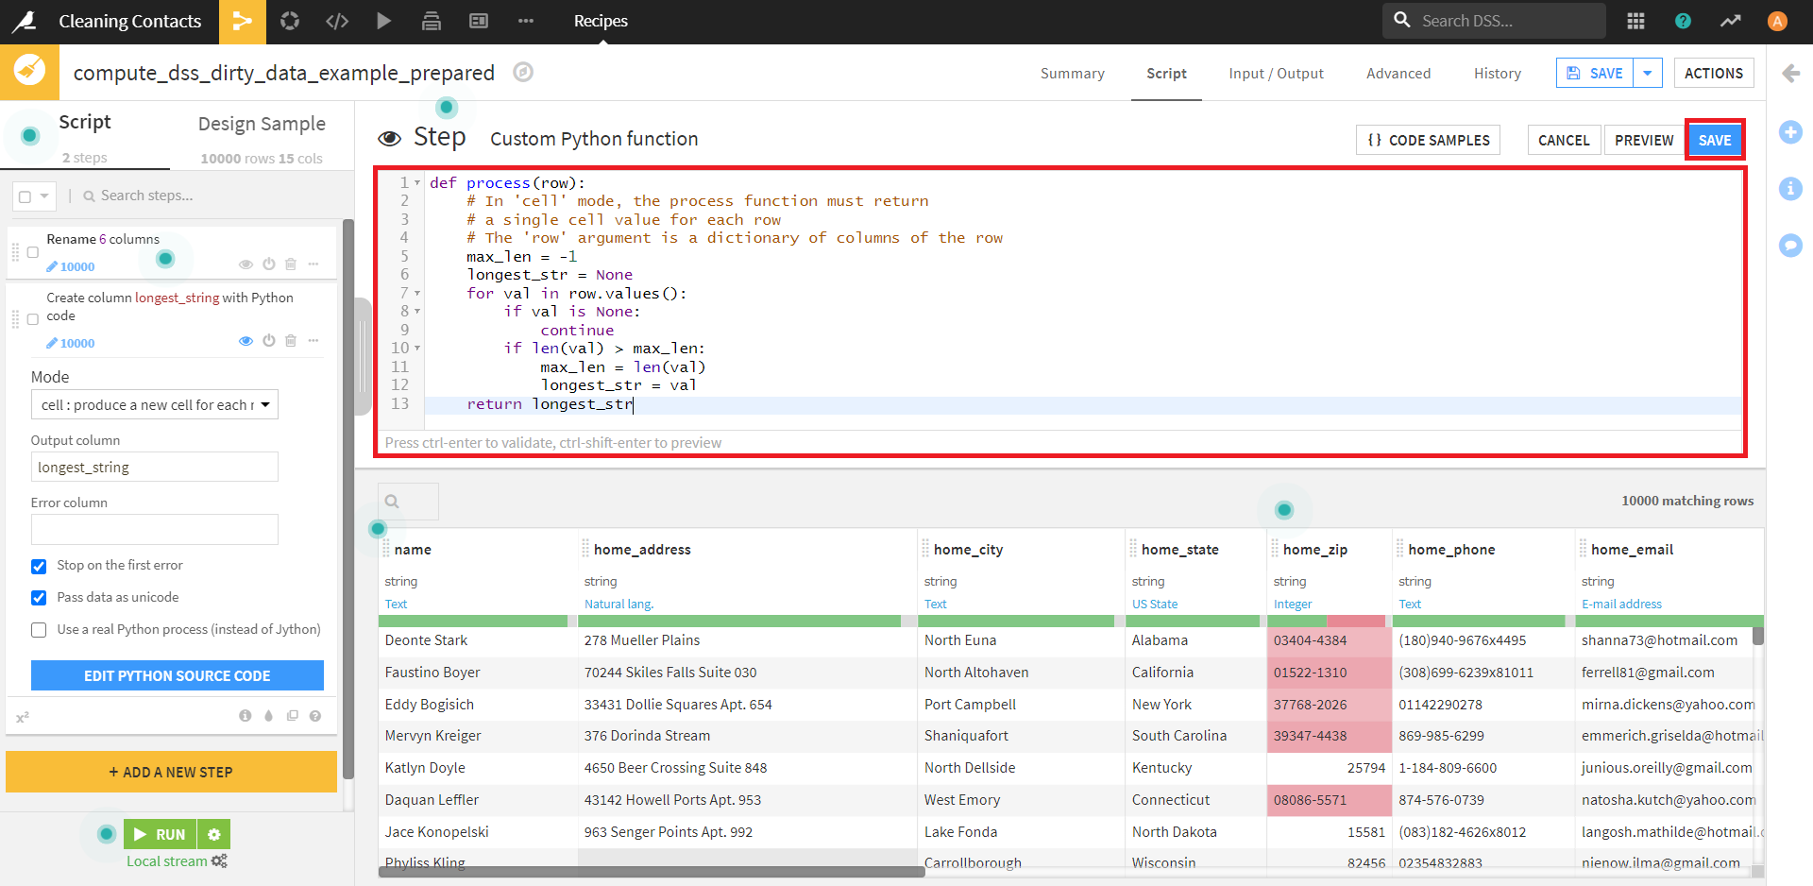Click the compass icon beside the recipe name
The height and width of the screenshot is (886, 1813).
pos(523,72)
